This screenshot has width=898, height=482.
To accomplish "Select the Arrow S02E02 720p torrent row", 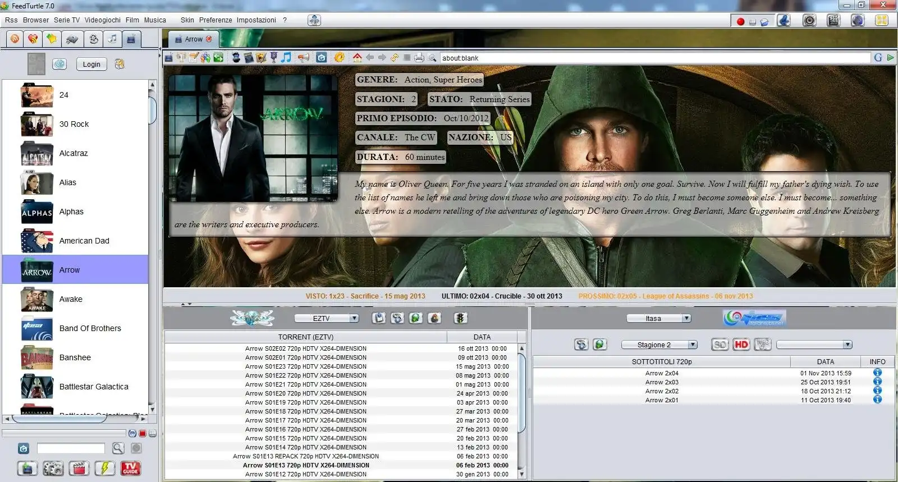I will [x=341, y=348].
